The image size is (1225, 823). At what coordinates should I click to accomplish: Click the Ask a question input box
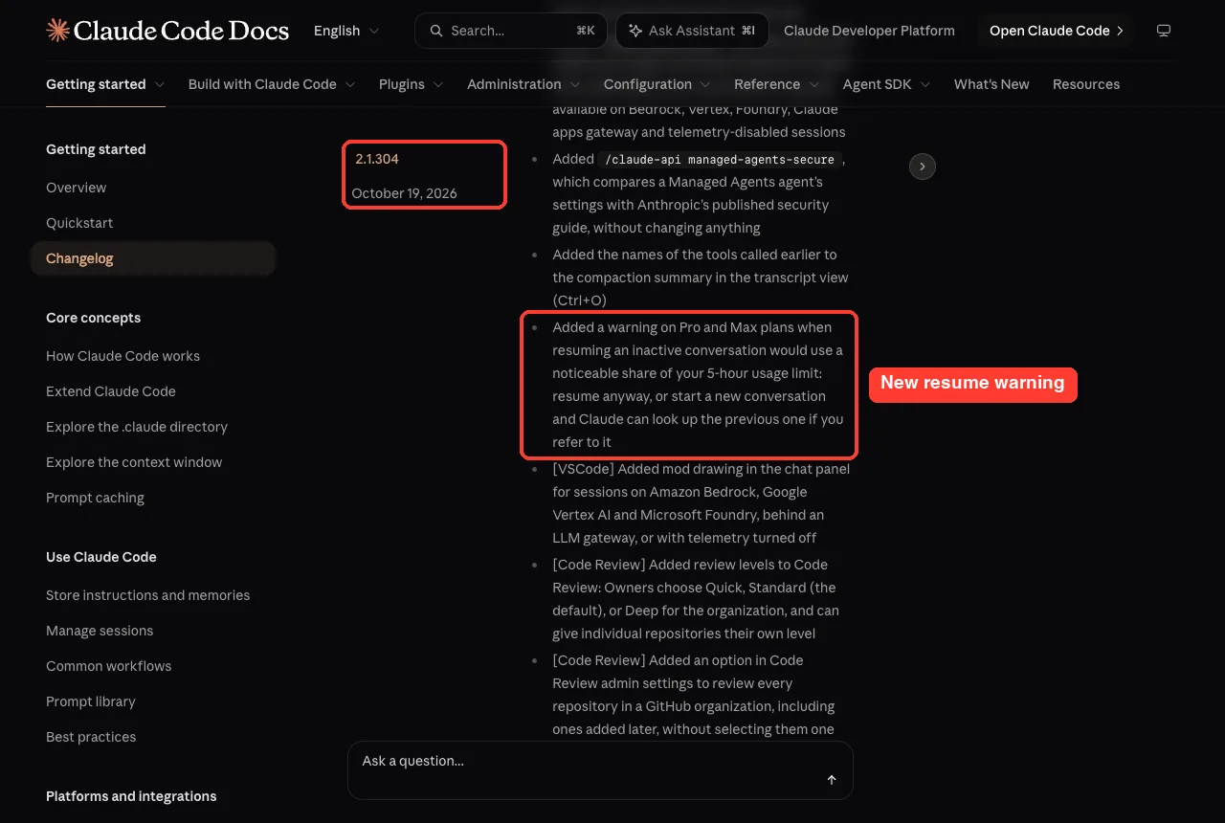point(600,770)
